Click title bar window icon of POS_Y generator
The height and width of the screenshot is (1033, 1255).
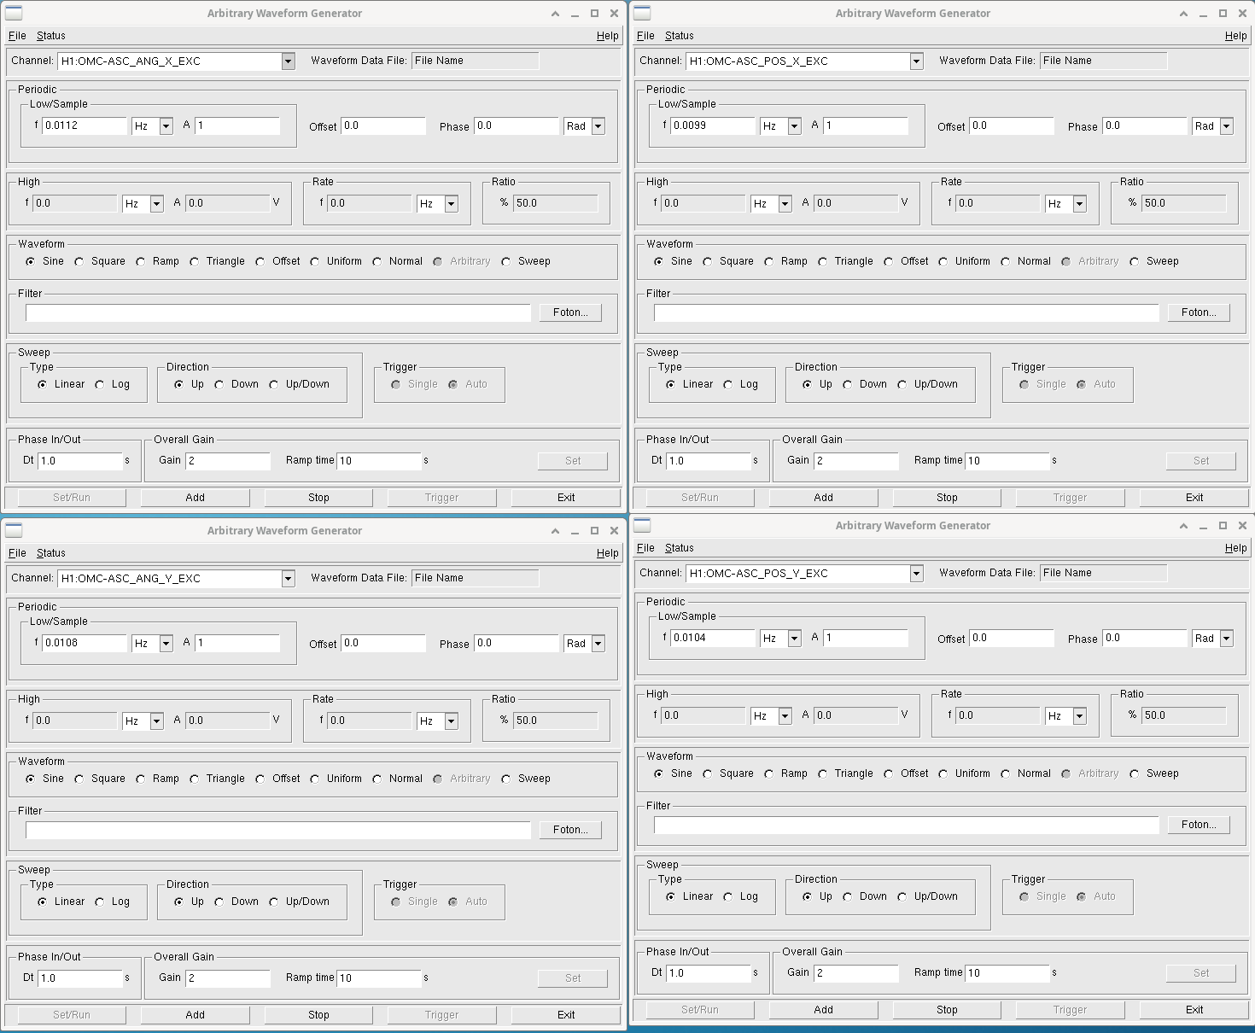[x=642, y=525]
